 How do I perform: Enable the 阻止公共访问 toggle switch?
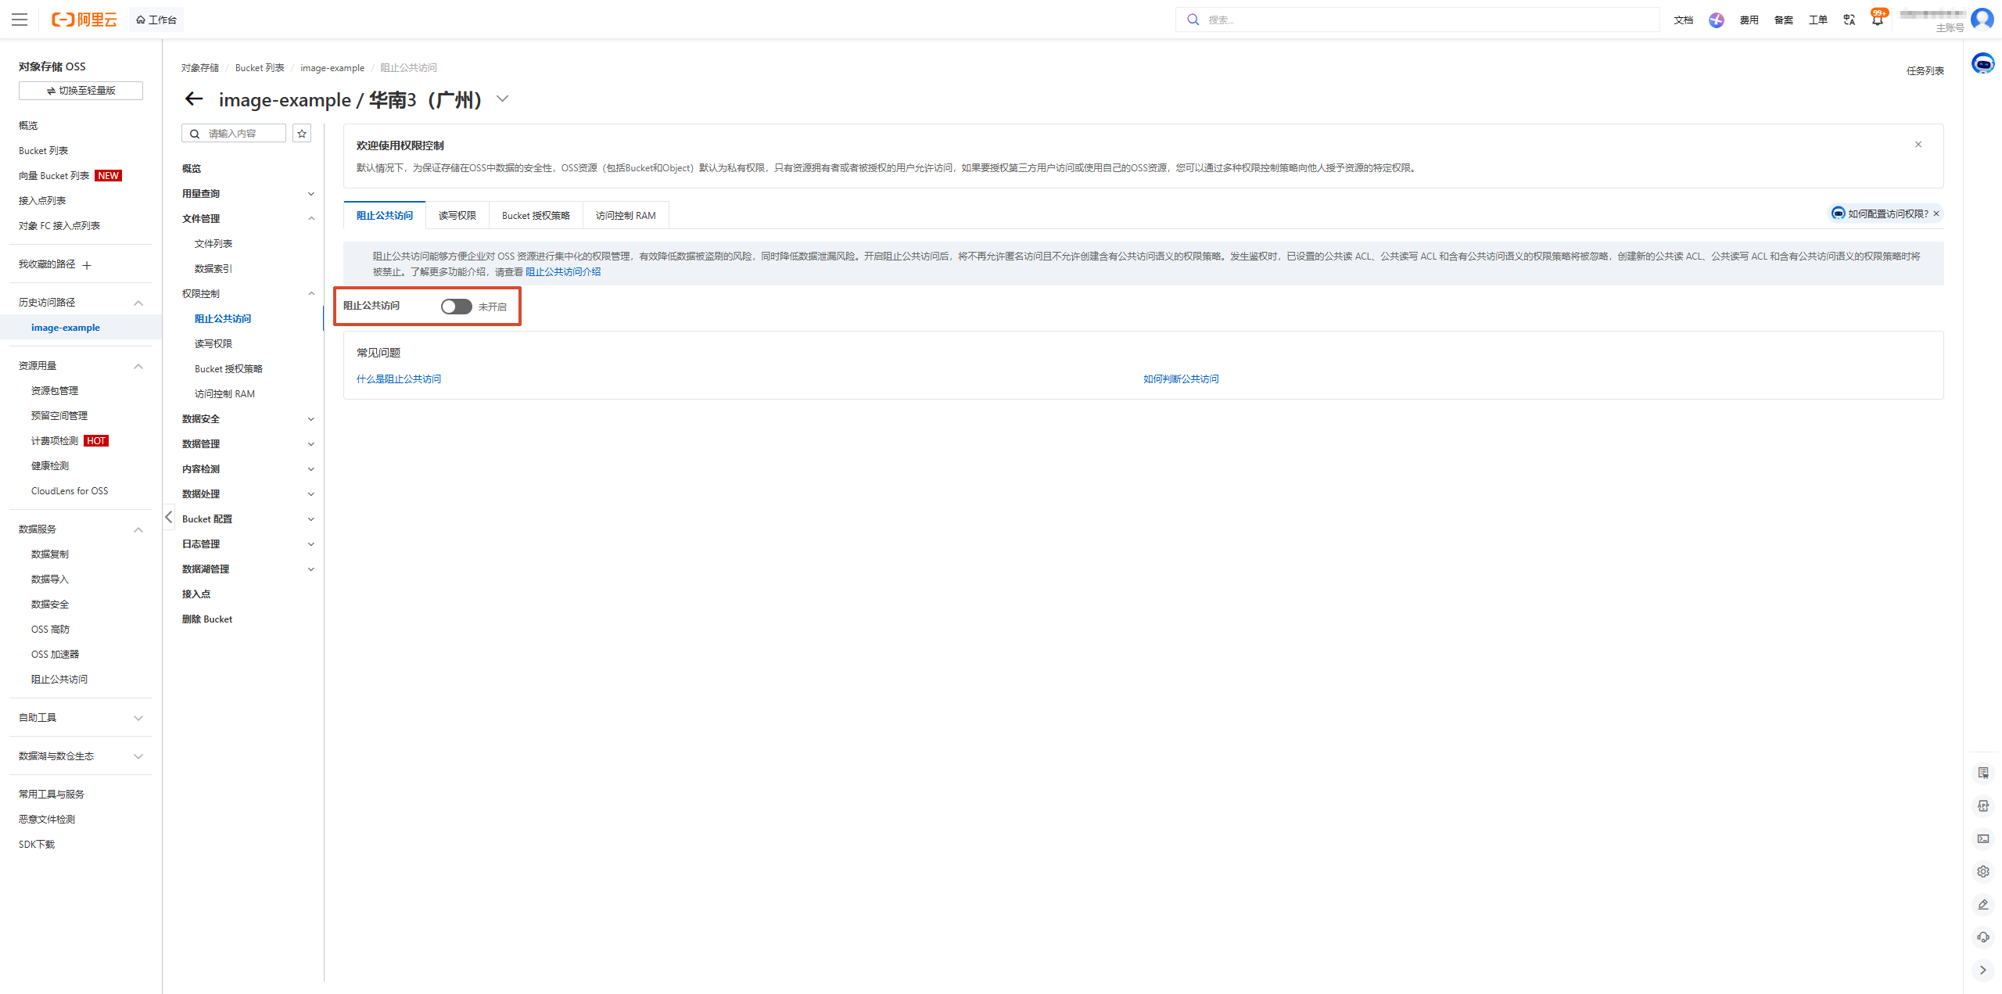456,307
